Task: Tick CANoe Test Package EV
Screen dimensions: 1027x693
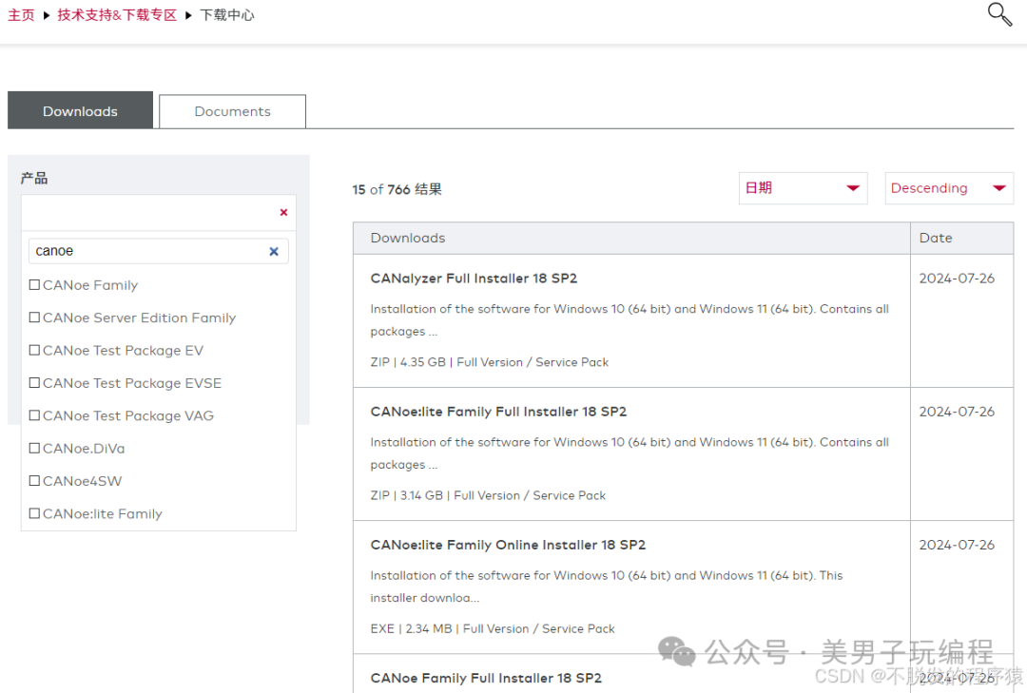Action: (35, 351)
